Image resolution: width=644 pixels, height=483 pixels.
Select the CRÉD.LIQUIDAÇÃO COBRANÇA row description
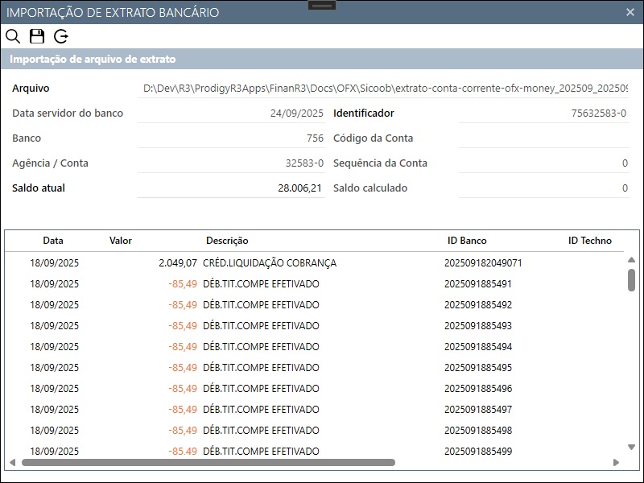click(270, 263)
